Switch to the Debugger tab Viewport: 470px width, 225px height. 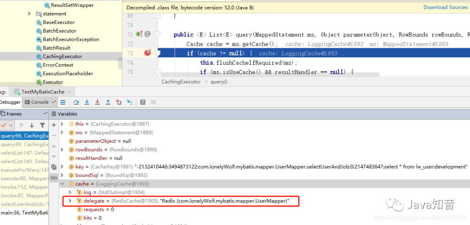[x=10, y=102]
